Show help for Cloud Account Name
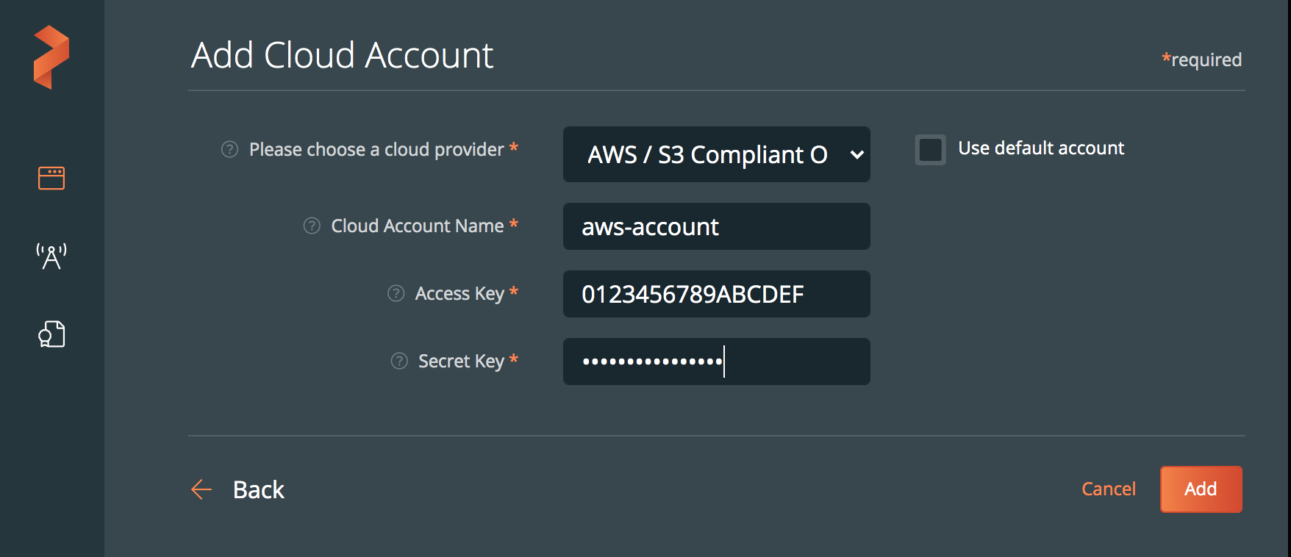This screenshot has width=1291, height=557. tap(312, 226)
